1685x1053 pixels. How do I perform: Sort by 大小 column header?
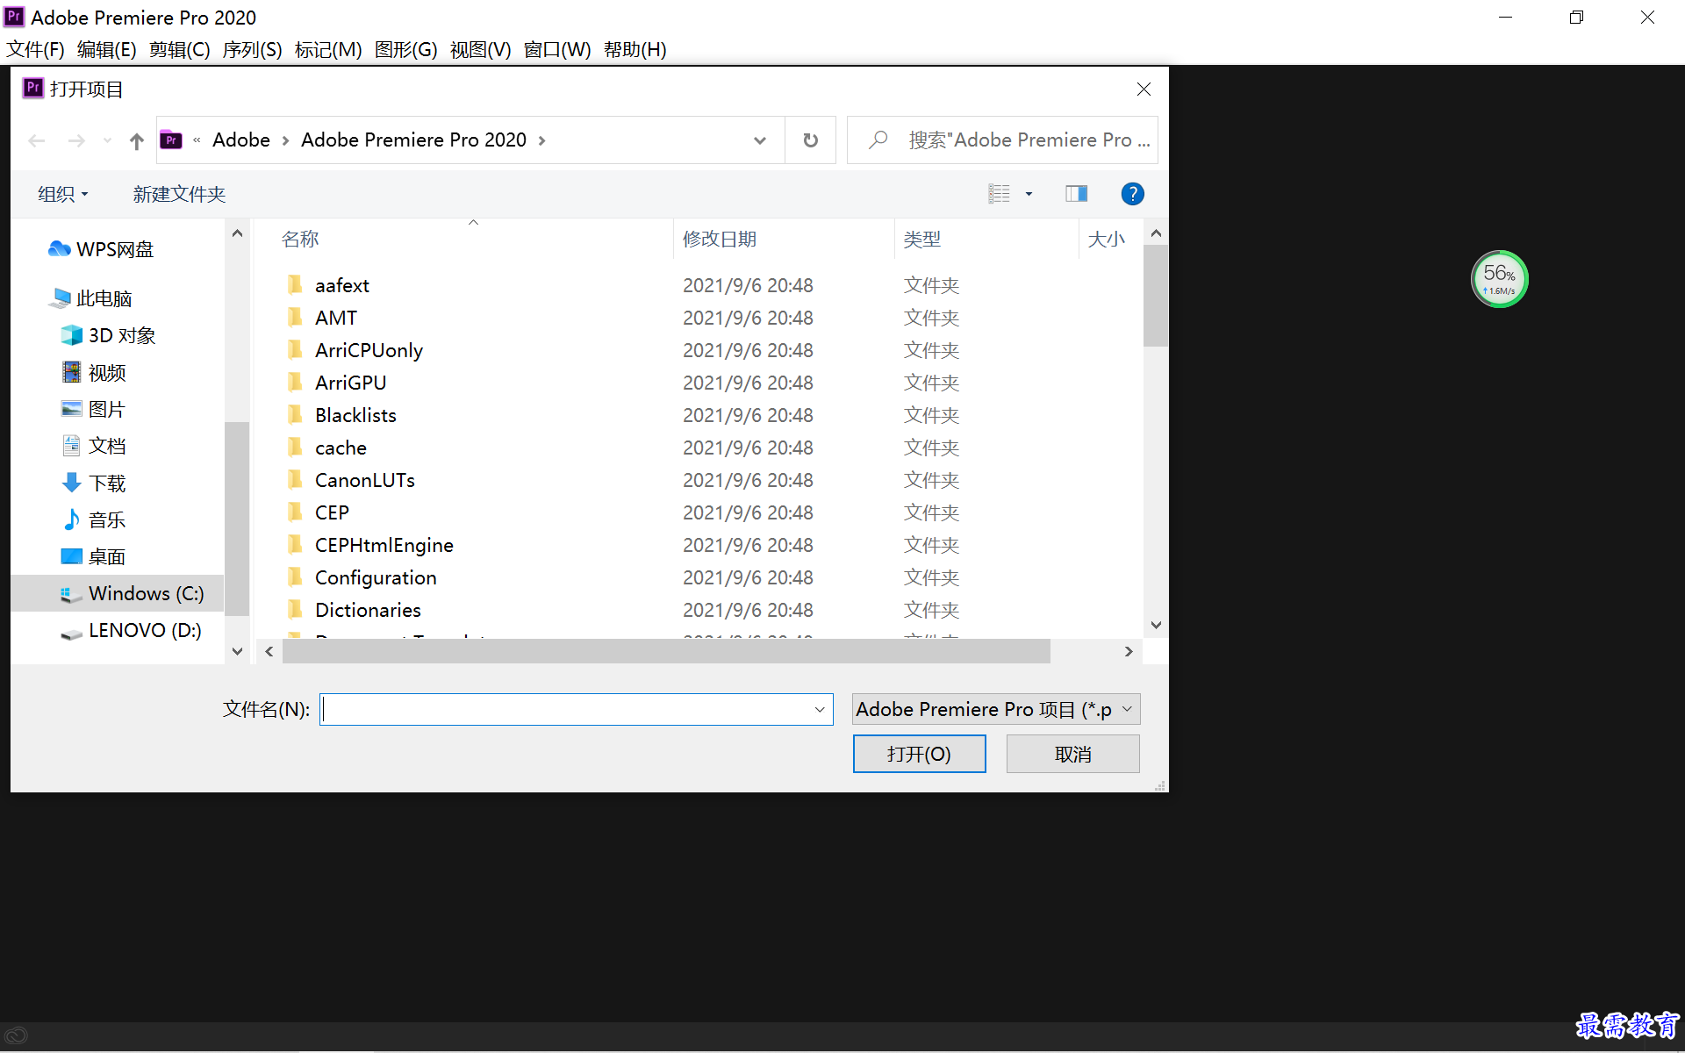pos(1106,239)
